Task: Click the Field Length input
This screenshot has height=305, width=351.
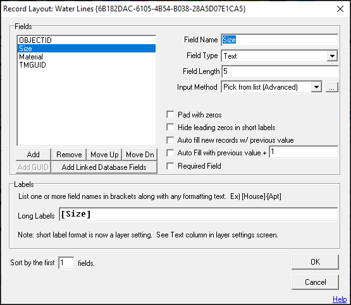Action: point(280,71)
